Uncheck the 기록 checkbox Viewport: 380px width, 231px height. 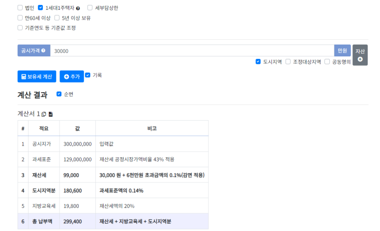88,75
